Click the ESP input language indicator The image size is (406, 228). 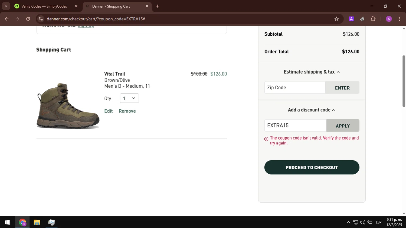tap(379, 222)
